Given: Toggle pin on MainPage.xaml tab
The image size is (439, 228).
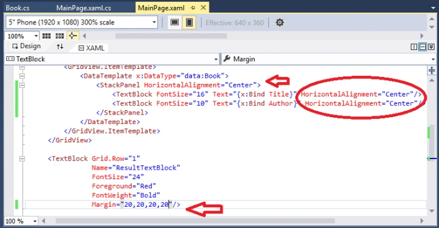Looking at the screenshot, I should pyautogui.click(x=193, y=8).
